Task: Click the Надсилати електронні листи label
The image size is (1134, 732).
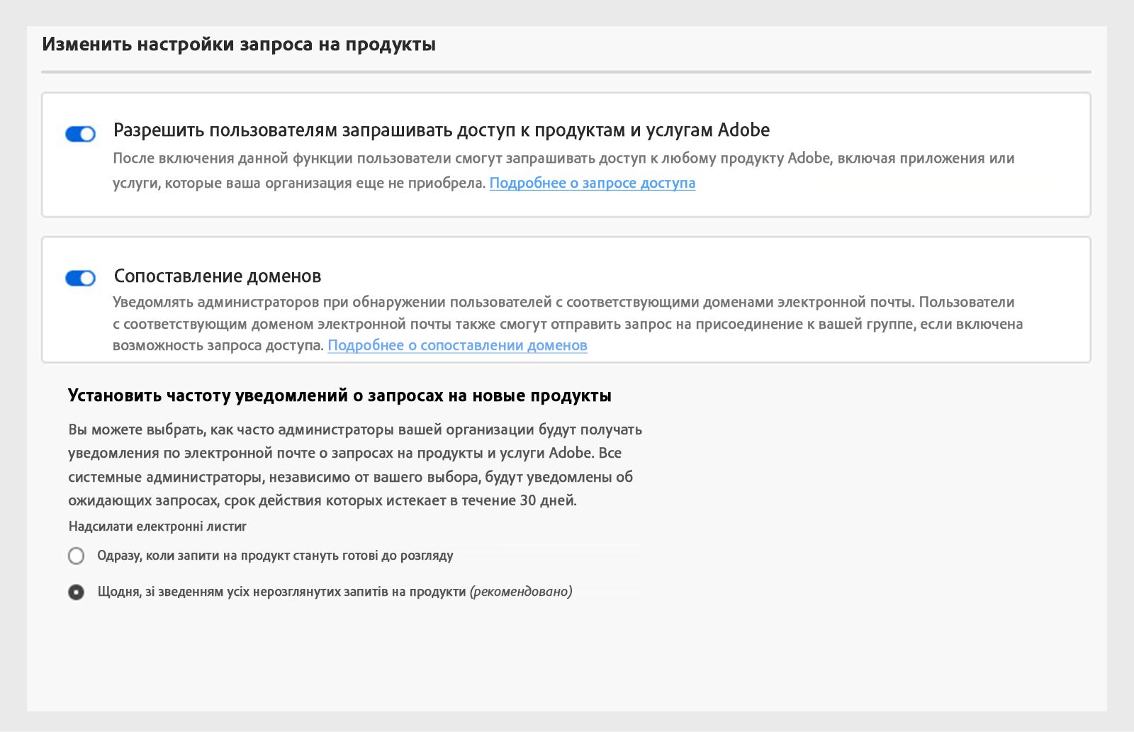Action: pyautogui.click(x=157, y=527)
